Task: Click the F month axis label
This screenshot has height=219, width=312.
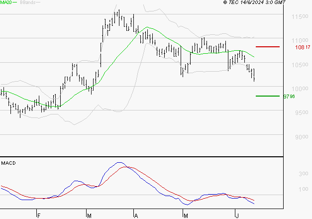Action: tap(39, 216)
